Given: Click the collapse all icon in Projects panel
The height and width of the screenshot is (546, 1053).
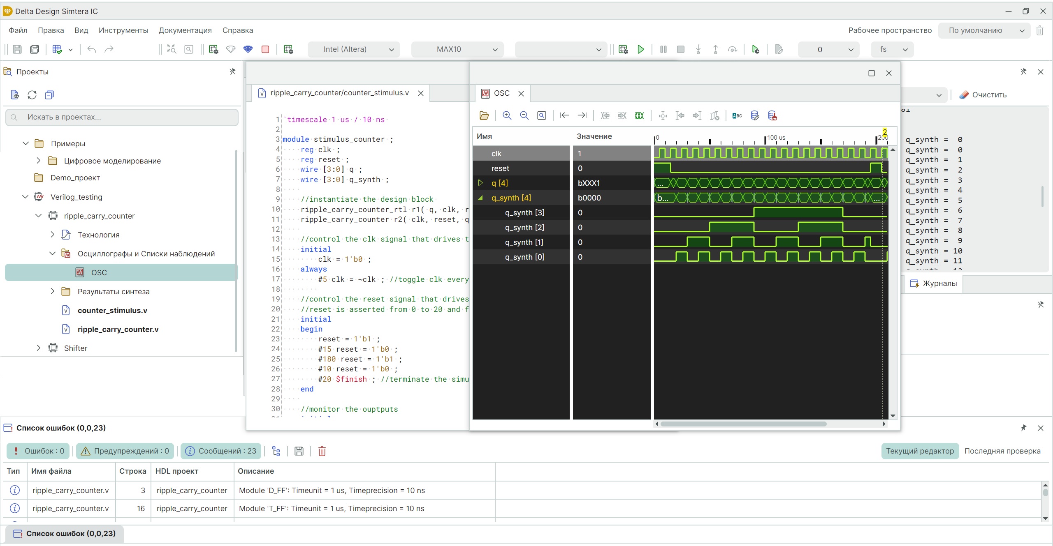Looking at the screenshot, I should (x=49, y=95).
